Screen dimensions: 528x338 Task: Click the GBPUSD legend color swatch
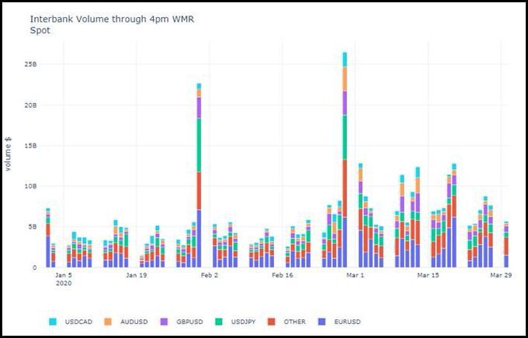click(x=163, y=322)
